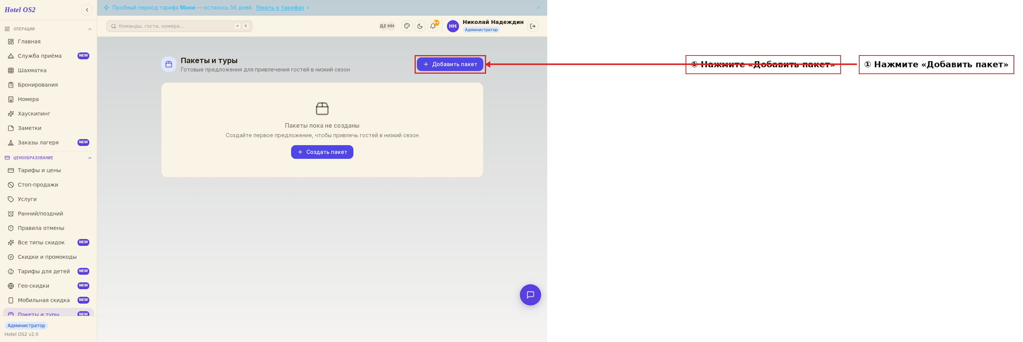Click the Hotel OS2 logo
Screen dimensions: 1023x342
pyautogui.click(x=20, y=9)
